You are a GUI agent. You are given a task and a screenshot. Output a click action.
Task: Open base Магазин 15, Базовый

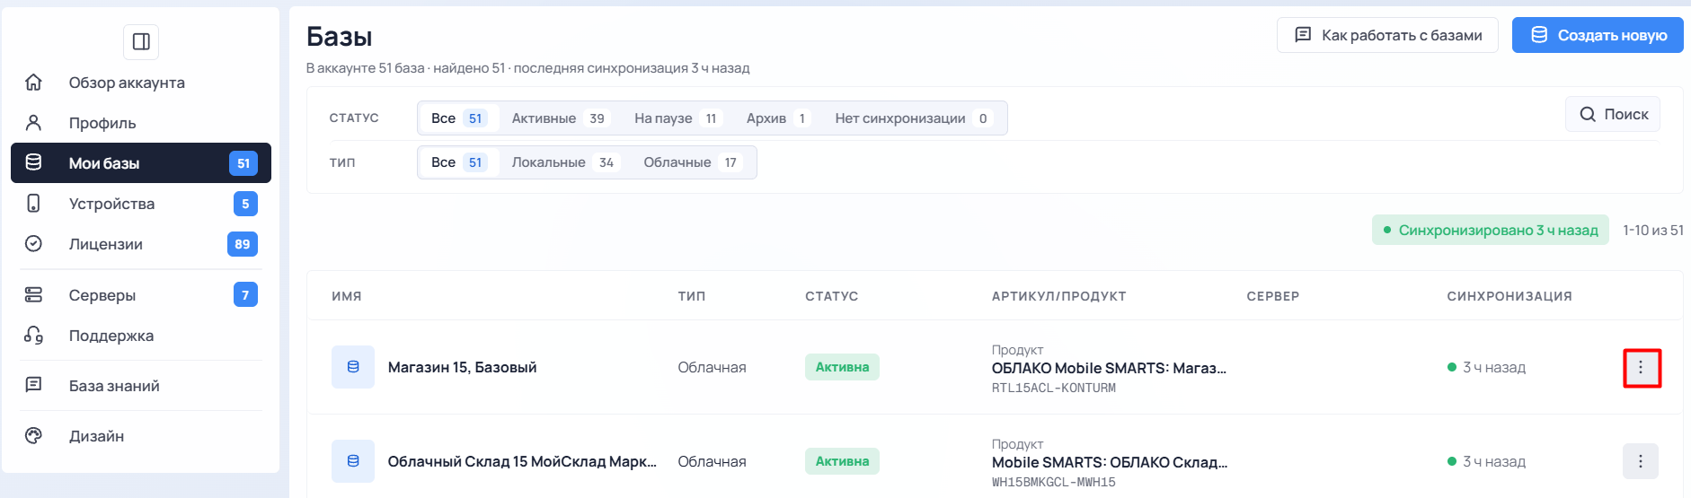click(462, 367)
